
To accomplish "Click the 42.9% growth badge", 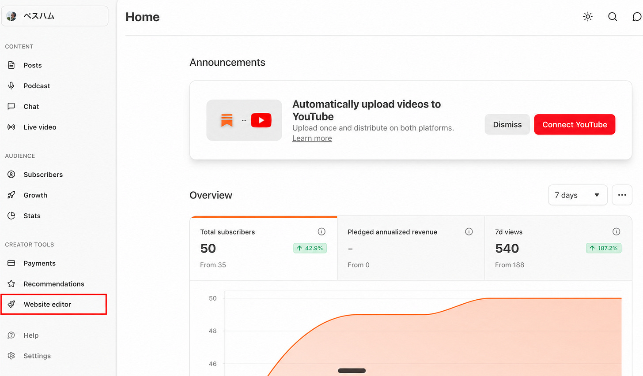I will click(x=310, y=248).
